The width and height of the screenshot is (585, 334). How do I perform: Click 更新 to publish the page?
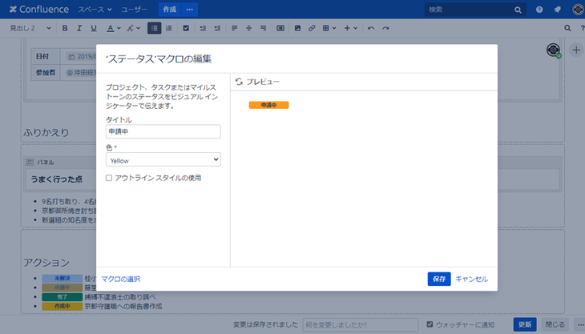(525, 324)
